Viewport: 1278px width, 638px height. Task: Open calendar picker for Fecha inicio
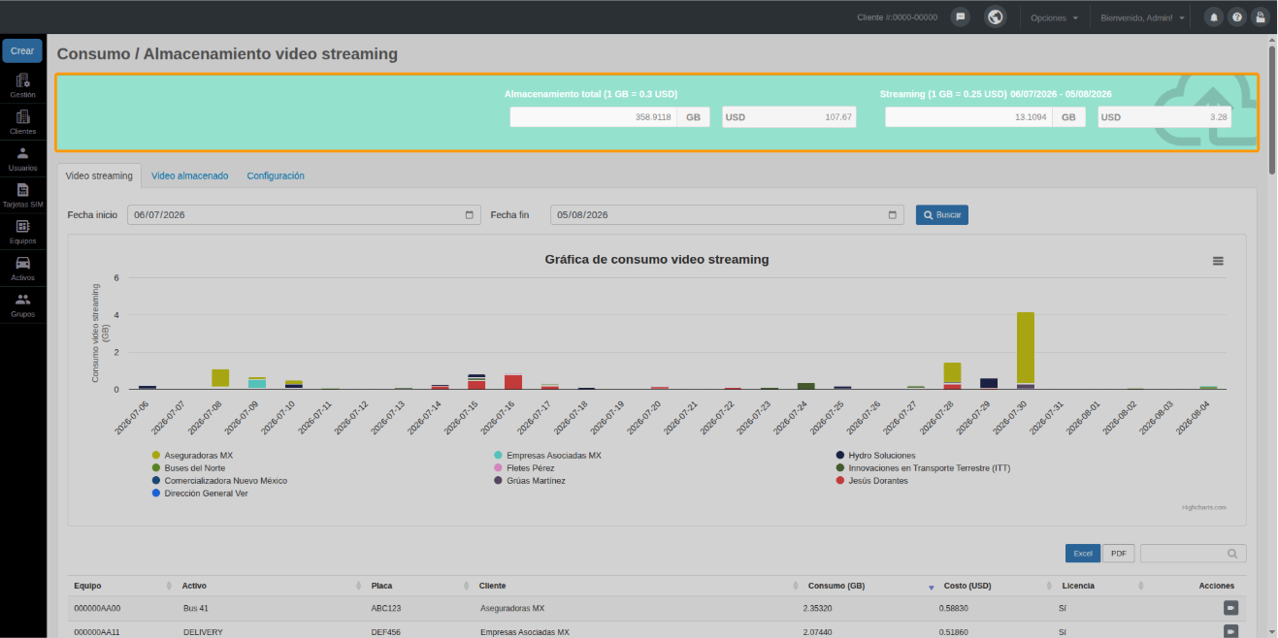[x=470, y=215]
